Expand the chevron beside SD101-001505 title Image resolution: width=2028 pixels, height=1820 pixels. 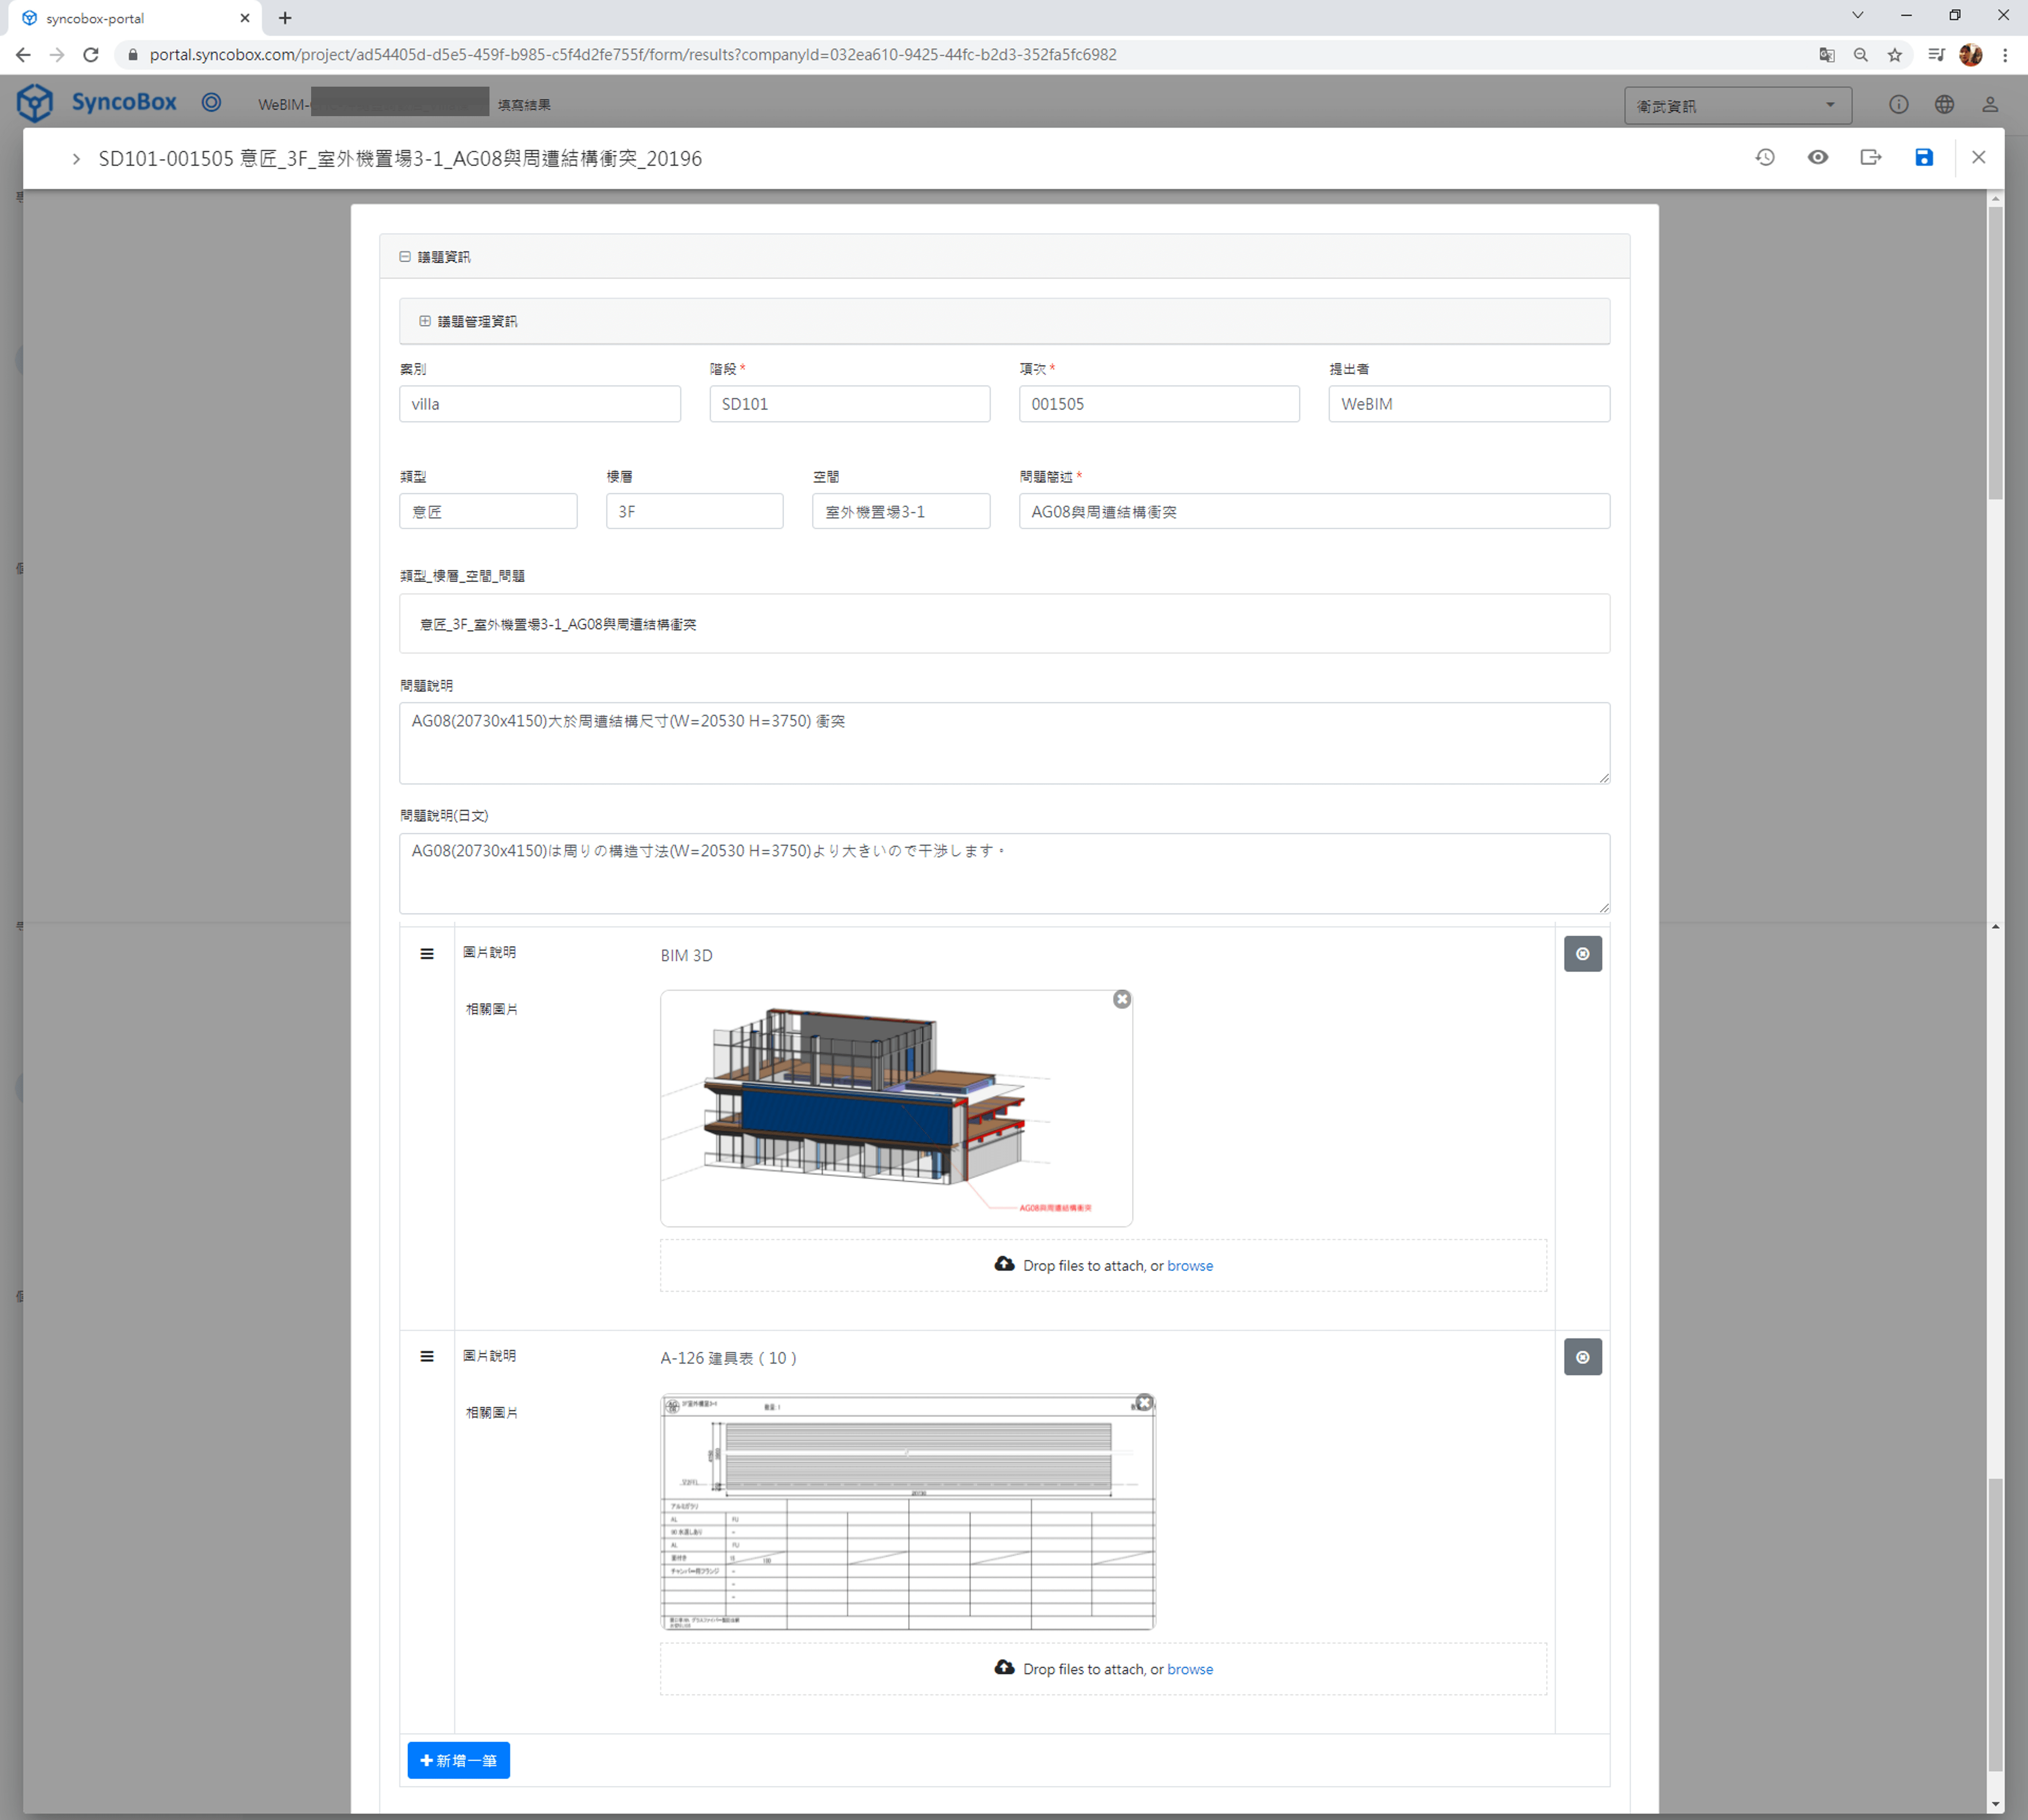[x=76, y=159]
